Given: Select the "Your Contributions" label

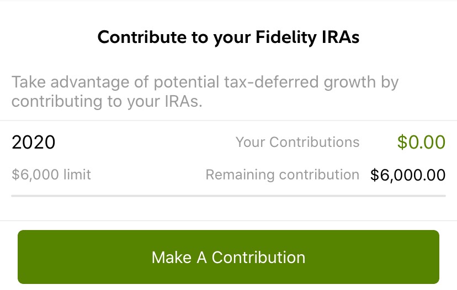Looking at the screenshot, I should coord(297,143).
